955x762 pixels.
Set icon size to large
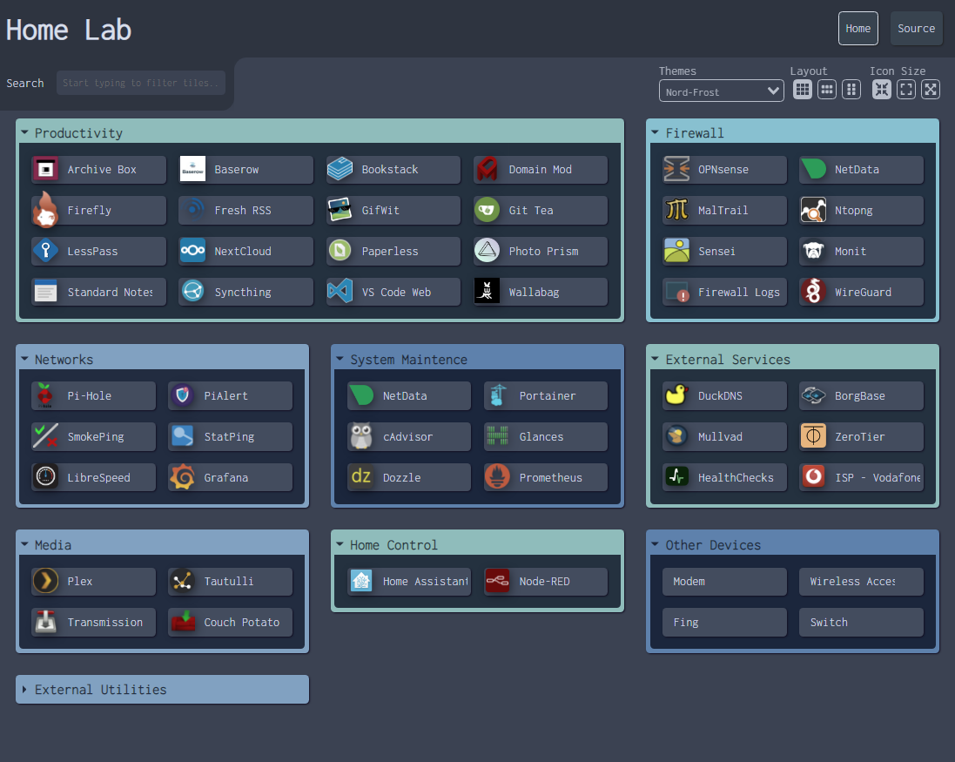[x=931, y=91]
